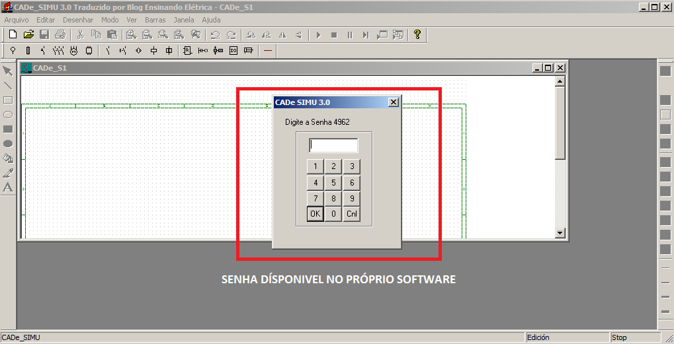Click keypad digit 2
Image resolution: width=674 pixels, height=344 pixels.
point(333,166)
